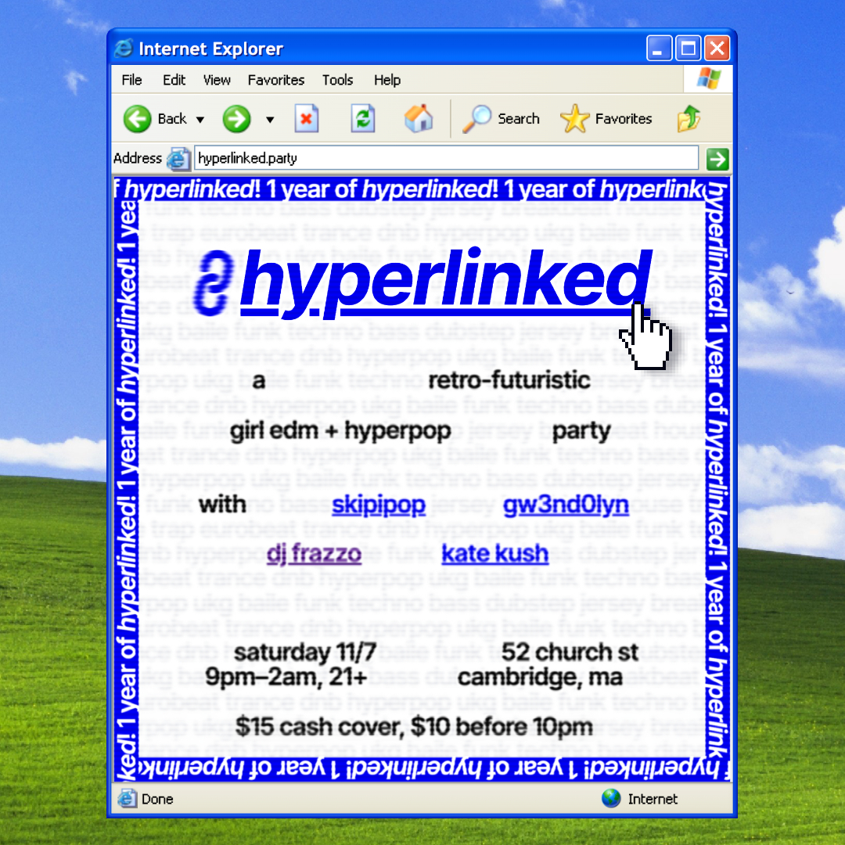The width and height of the screenshot is (845, 845).
Task: Click the status bar page icon beside Done
Action: click(127, 798)
